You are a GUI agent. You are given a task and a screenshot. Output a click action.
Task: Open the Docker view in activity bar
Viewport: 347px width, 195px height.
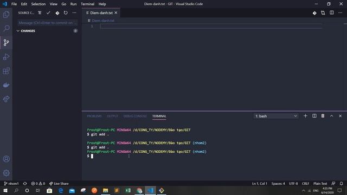pyautogui.click(x=6, y=85)
